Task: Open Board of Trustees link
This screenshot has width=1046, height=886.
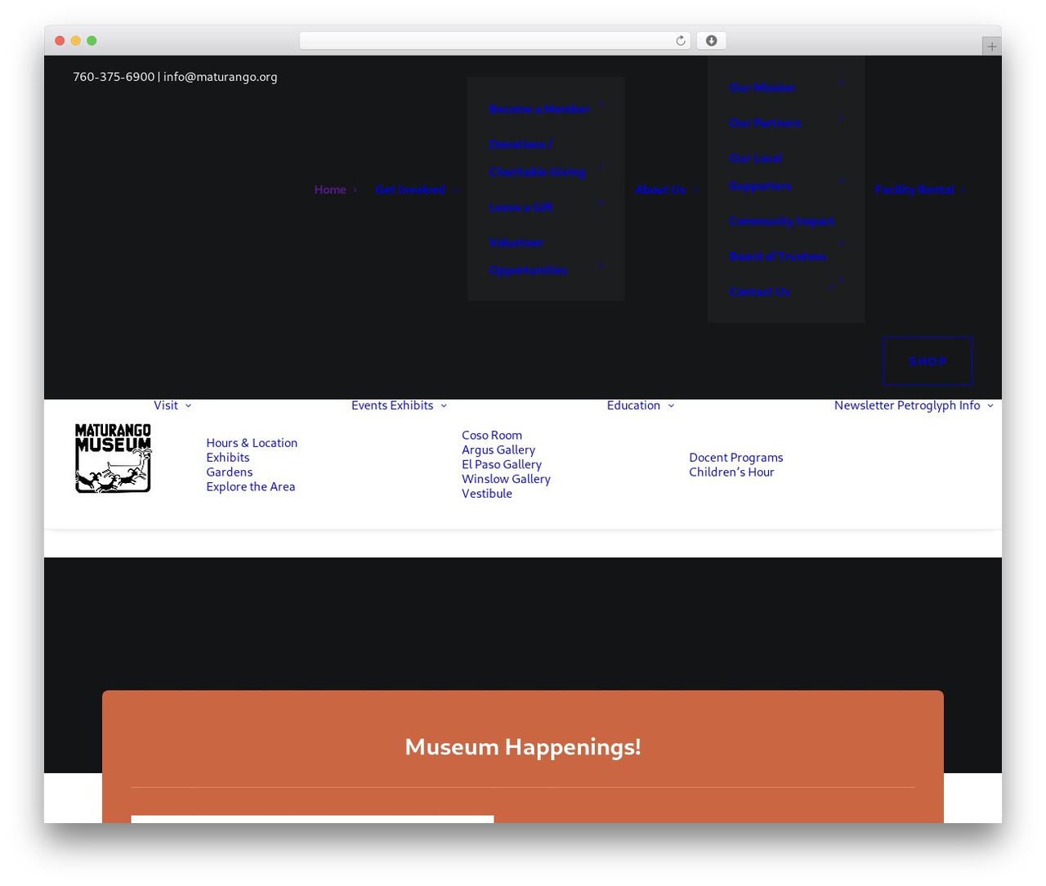Action: point(778,257)
